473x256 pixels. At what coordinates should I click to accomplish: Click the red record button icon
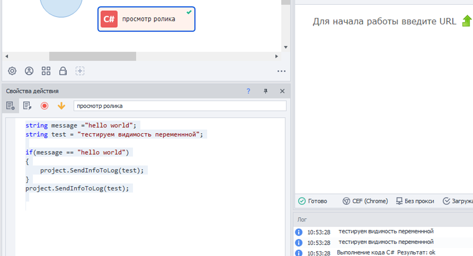coord(44,106)
